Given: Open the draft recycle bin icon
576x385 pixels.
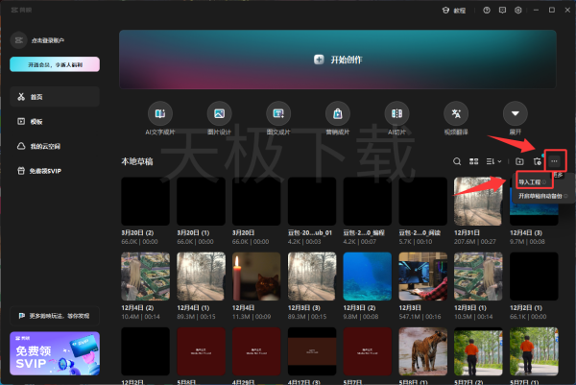Looking at the screenshot, I should pos(538,161).
